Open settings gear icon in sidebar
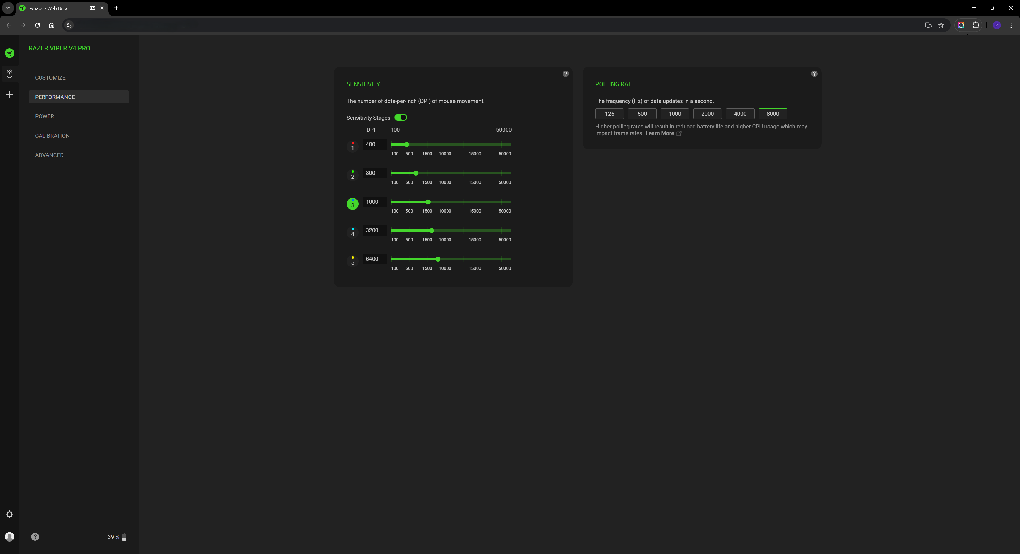The width and height of the screenshot is (1020, 554). [x=10, y=514]
